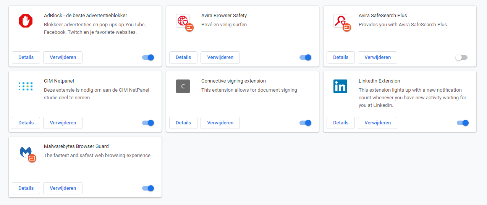This screenshot has height=205, width=487.
Task: Turn off the LinkedIn Extension toggle
Action: 463,123
